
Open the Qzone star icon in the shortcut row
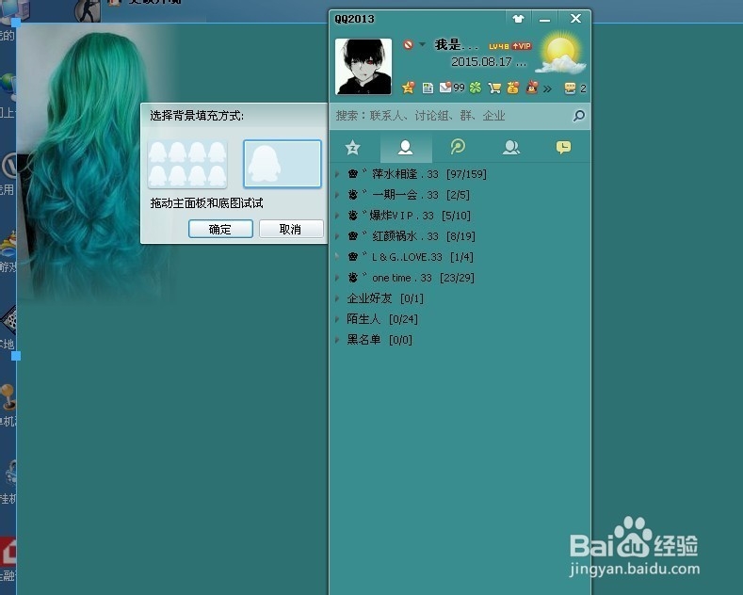408,88
